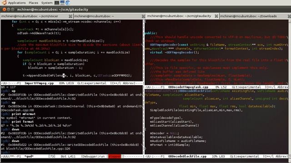Click '#3 0x0833e16a in ODDecodeTask::DoSomeInternal' frame
Viewport: 291px width, 163px height.
[x=72, y=106]
